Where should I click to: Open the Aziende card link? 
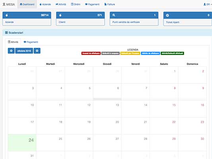(9, 22)
